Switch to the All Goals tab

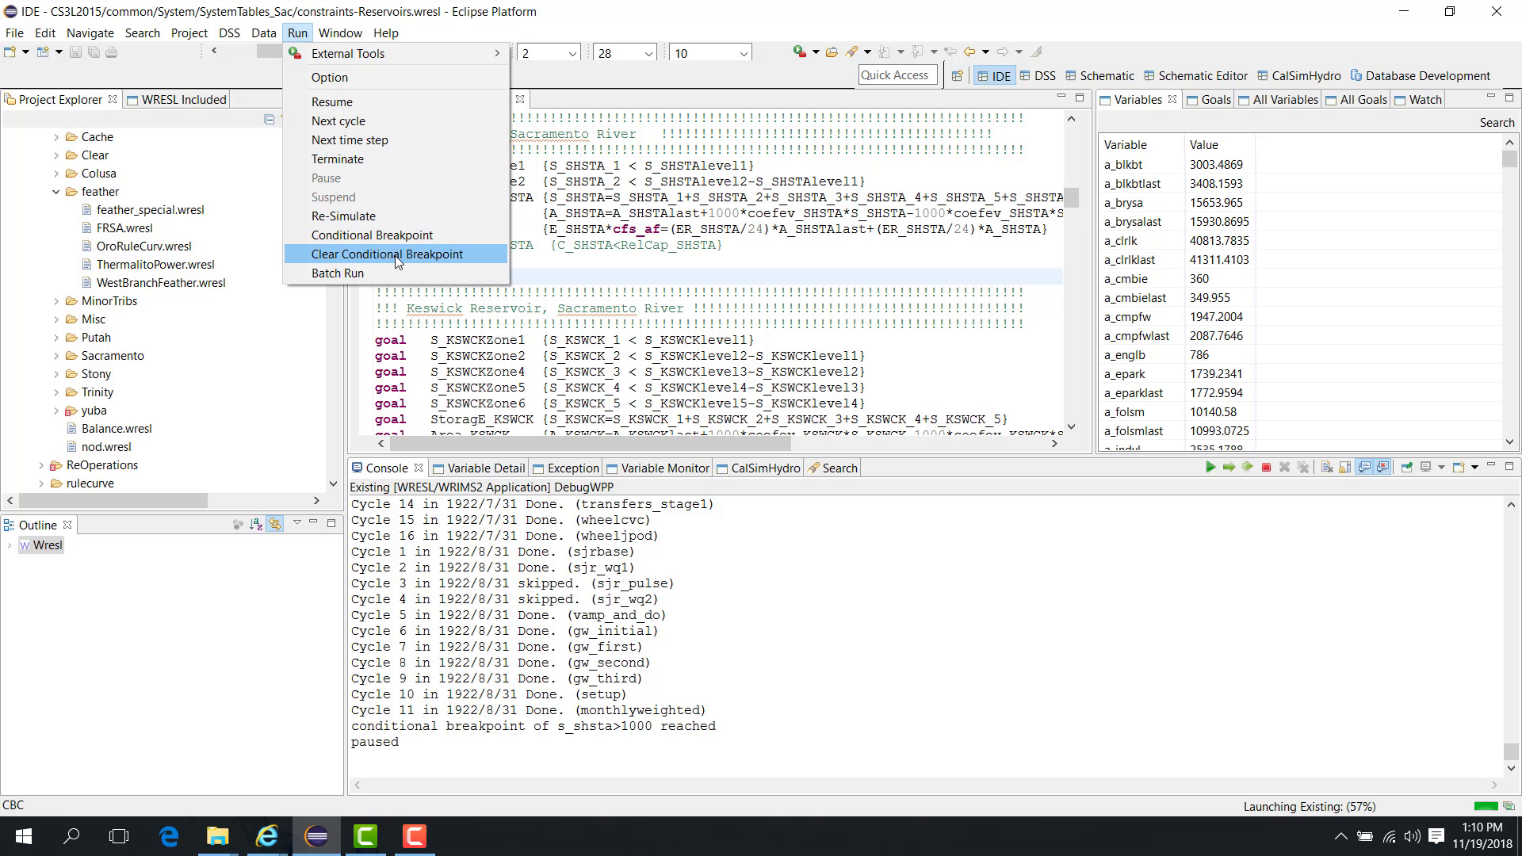point(1356,100)
